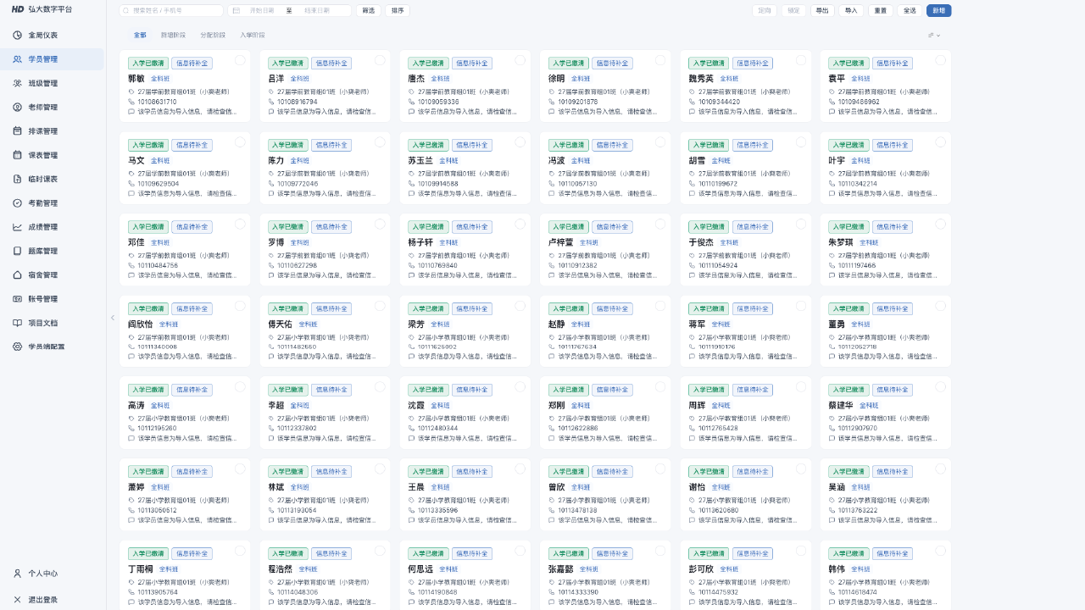The width and height of the screenshot is (1085, 610).
Task: Switch to the 全部 tab
Action: 140,36
